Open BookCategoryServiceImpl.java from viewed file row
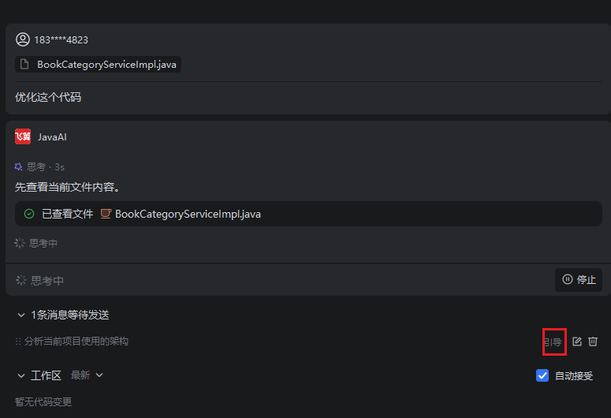Screen dimensions: 611x418 (188, 214)
